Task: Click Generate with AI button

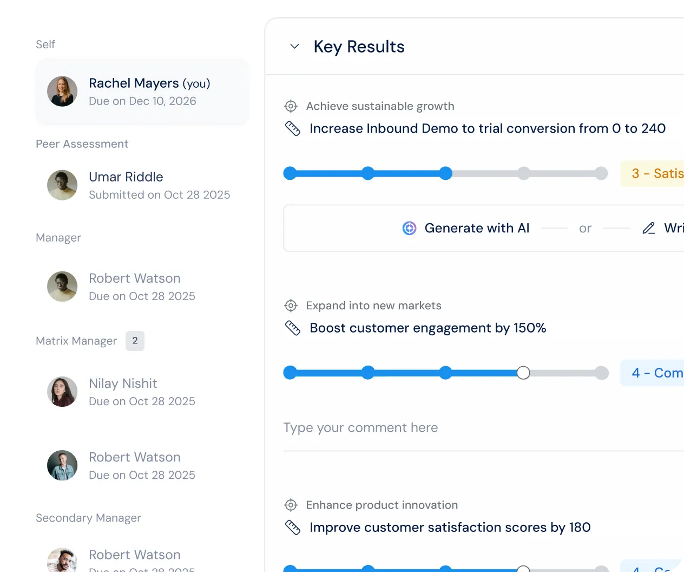Action: 466,228
